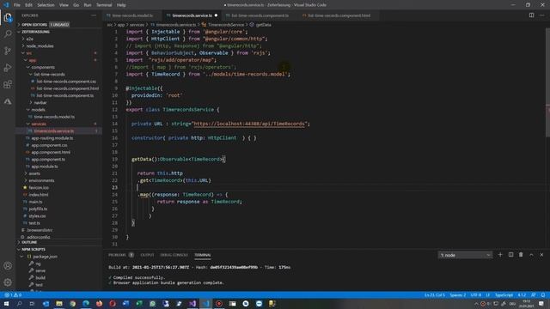Image resolution: width=550 pixels, height=309 pixels.
Task: Click errors and warnings status indicator
Action: pyautogui.click(x=13, y=295)
